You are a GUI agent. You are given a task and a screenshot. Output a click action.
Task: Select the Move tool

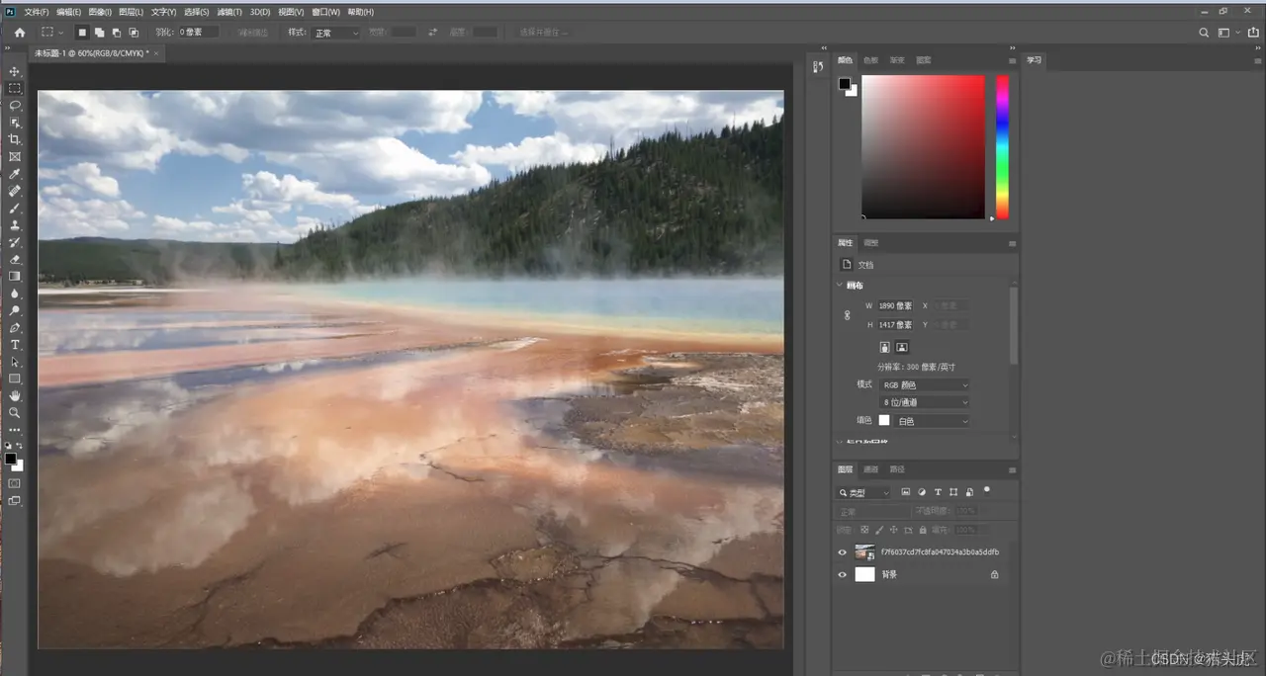(x=15, y=71)
